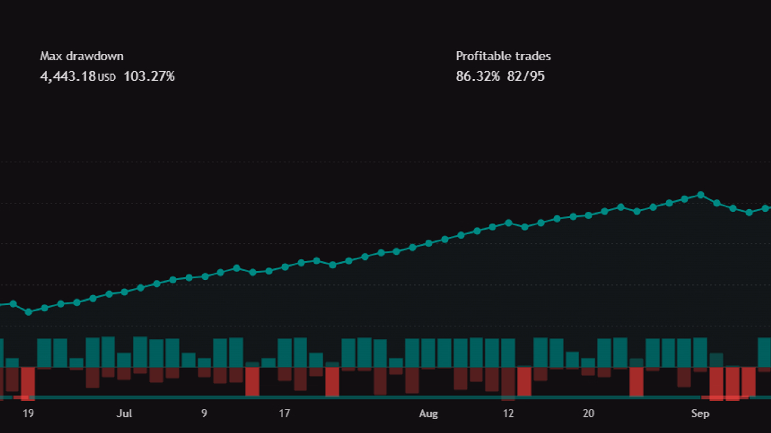This screenshot has height=433, width=771.
Task: Click the 82/95 trades ratio
Action: coord(526,76)
